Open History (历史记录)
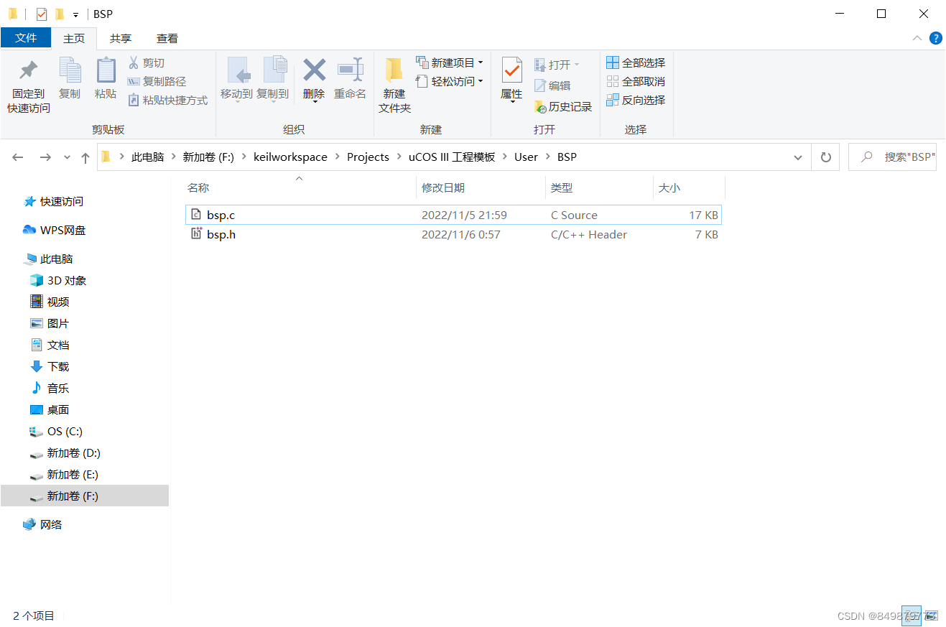The height and width of the screenshot is (627, 946). coord(563,107)
